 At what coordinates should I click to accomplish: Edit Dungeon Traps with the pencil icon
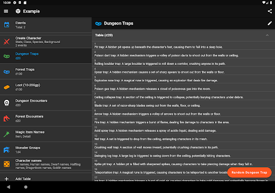tap(270, 24)
